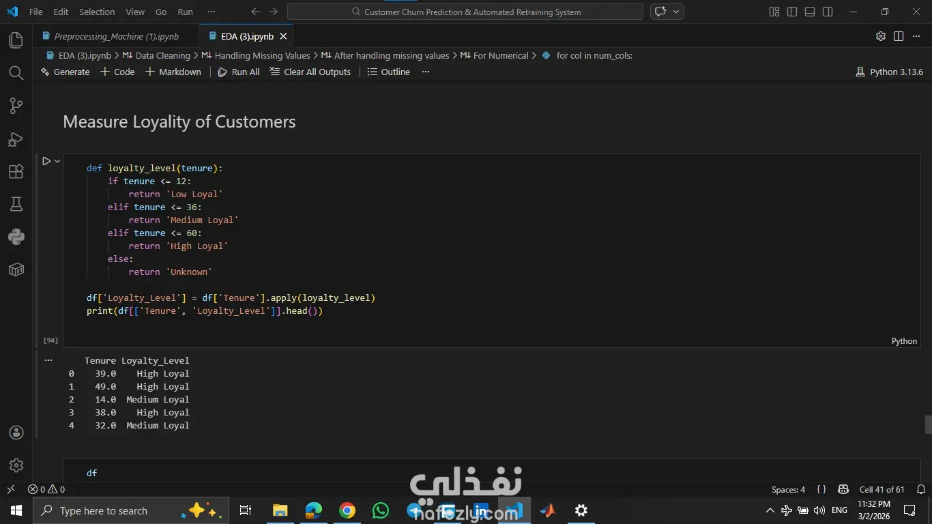Open the remote window indicator in status bar

10,489
